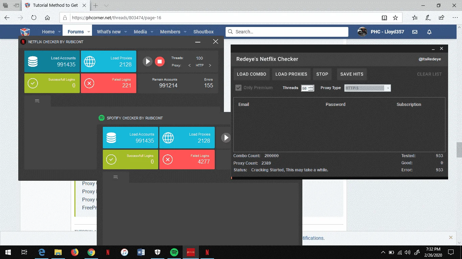Expand the Media menu dropdown arrow
Viewport: 462px width, 259px height.
pyautogui.click(x=152, y=32)
